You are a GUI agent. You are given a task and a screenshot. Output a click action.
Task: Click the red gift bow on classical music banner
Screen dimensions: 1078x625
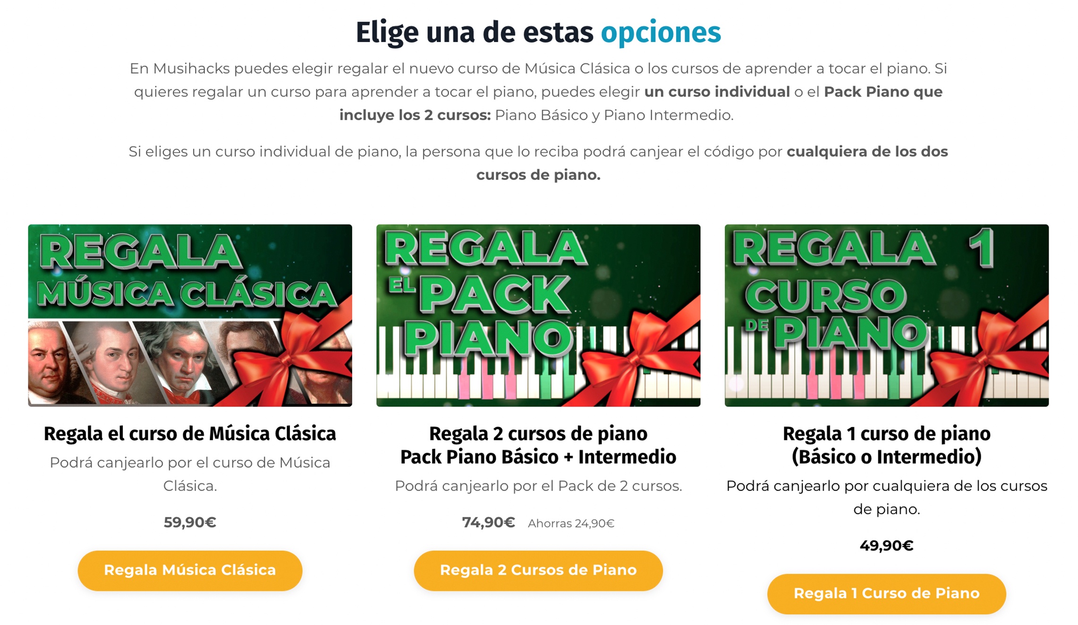click(293, 359)
